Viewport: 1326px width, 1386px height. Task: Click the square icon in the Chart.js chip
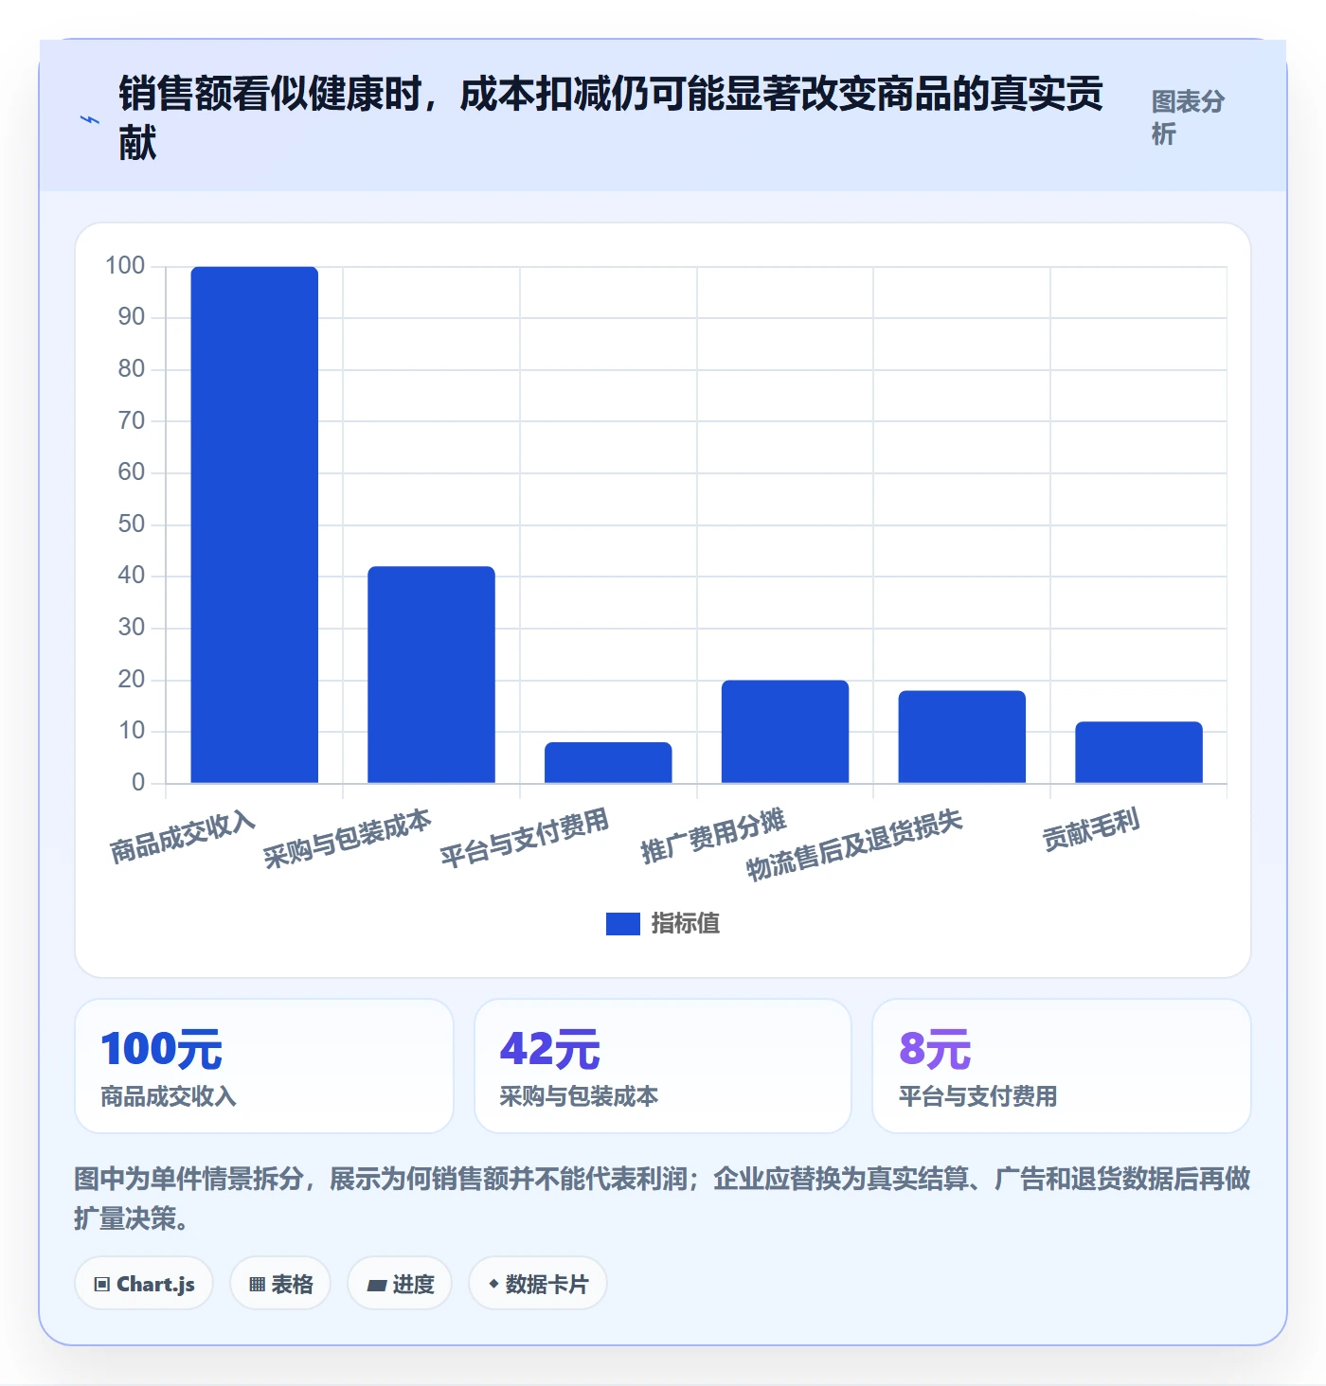[x=102, y=1285]
